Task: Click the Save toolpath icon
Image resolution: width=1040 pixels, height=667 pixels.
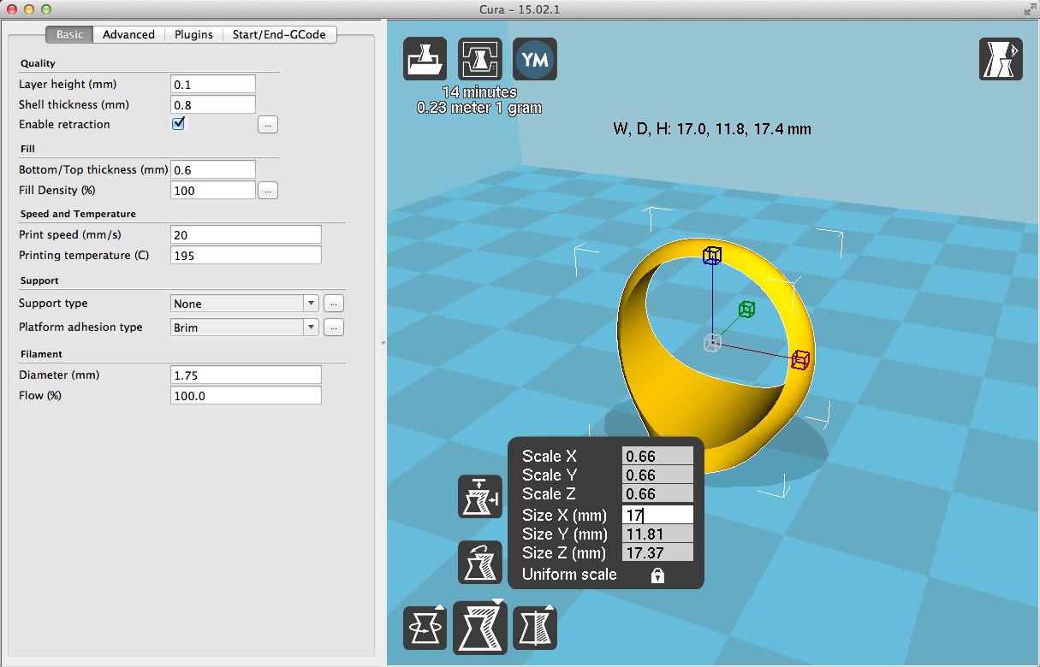Action: (x=479, y=60)
